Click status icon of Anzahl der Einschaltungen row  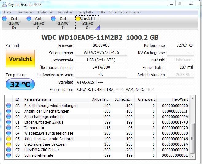tap(9, 111)
